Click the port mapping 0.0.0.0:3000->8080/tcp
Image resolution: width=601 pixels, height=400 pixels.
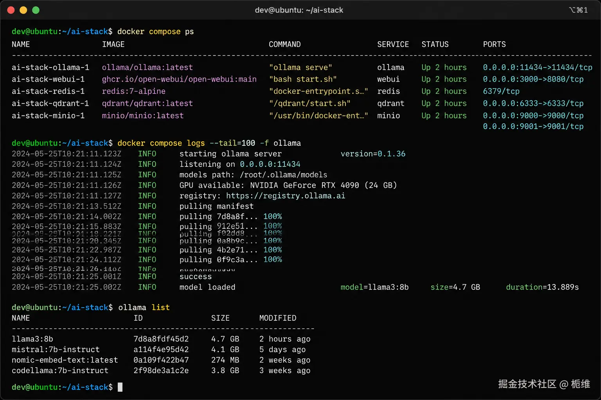(x=533, y=79)
